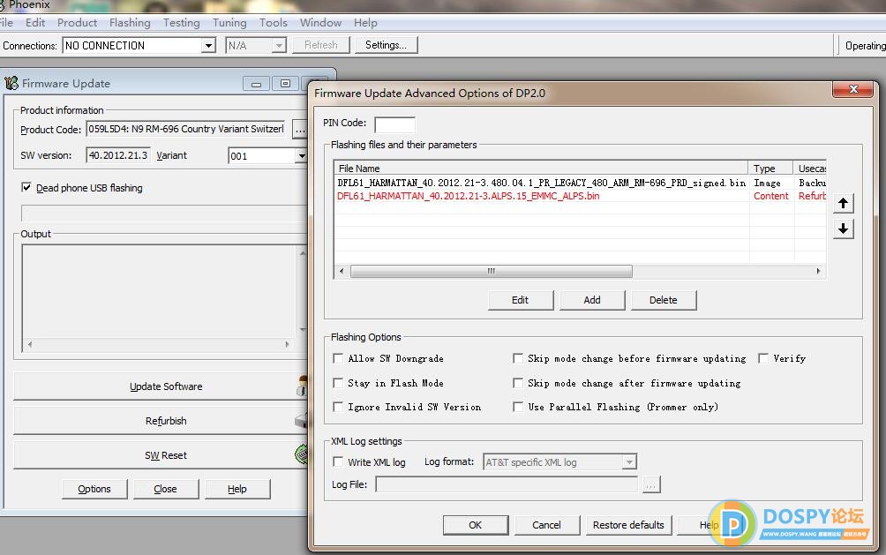The width and height of the screenshot is (886, 555).
Task: Open Options in Firmware Update window
Action: pyautogui.click(x=94, y=489)
